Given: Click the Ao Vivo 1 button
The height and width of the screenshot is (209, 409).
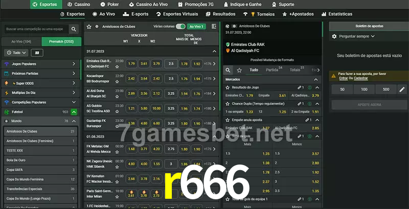Looking at the screenshot, I should click(x=196, y=27).
